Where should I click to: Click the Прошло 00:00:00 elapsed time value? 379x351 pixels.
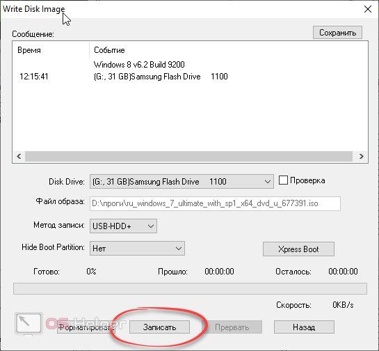(219, 272)
